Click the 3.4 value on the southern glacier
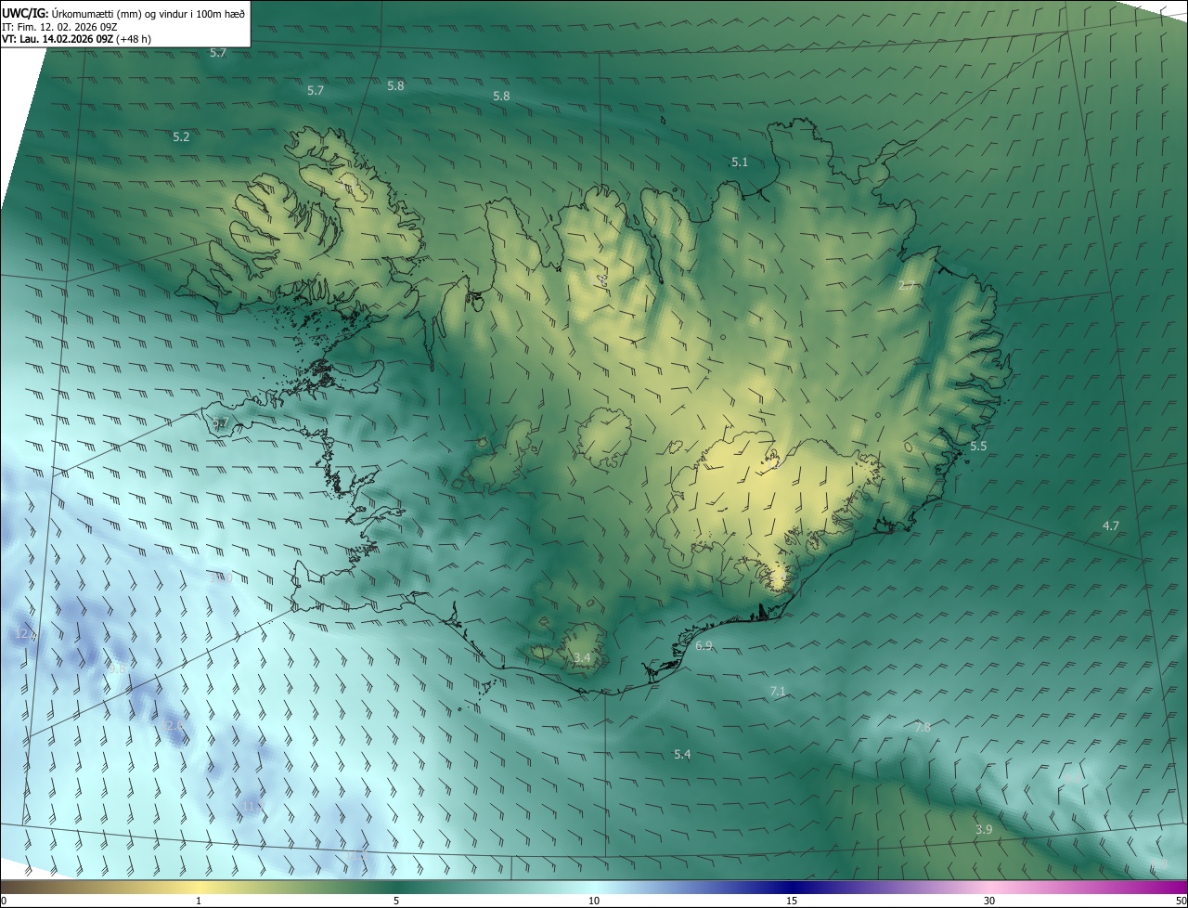The width and height of the screenshot is (1188, 908). click(582, 657)
